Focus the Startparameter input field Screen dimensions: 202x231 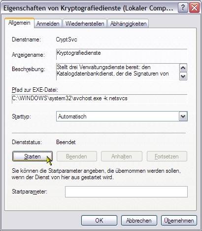click(126, 192)
